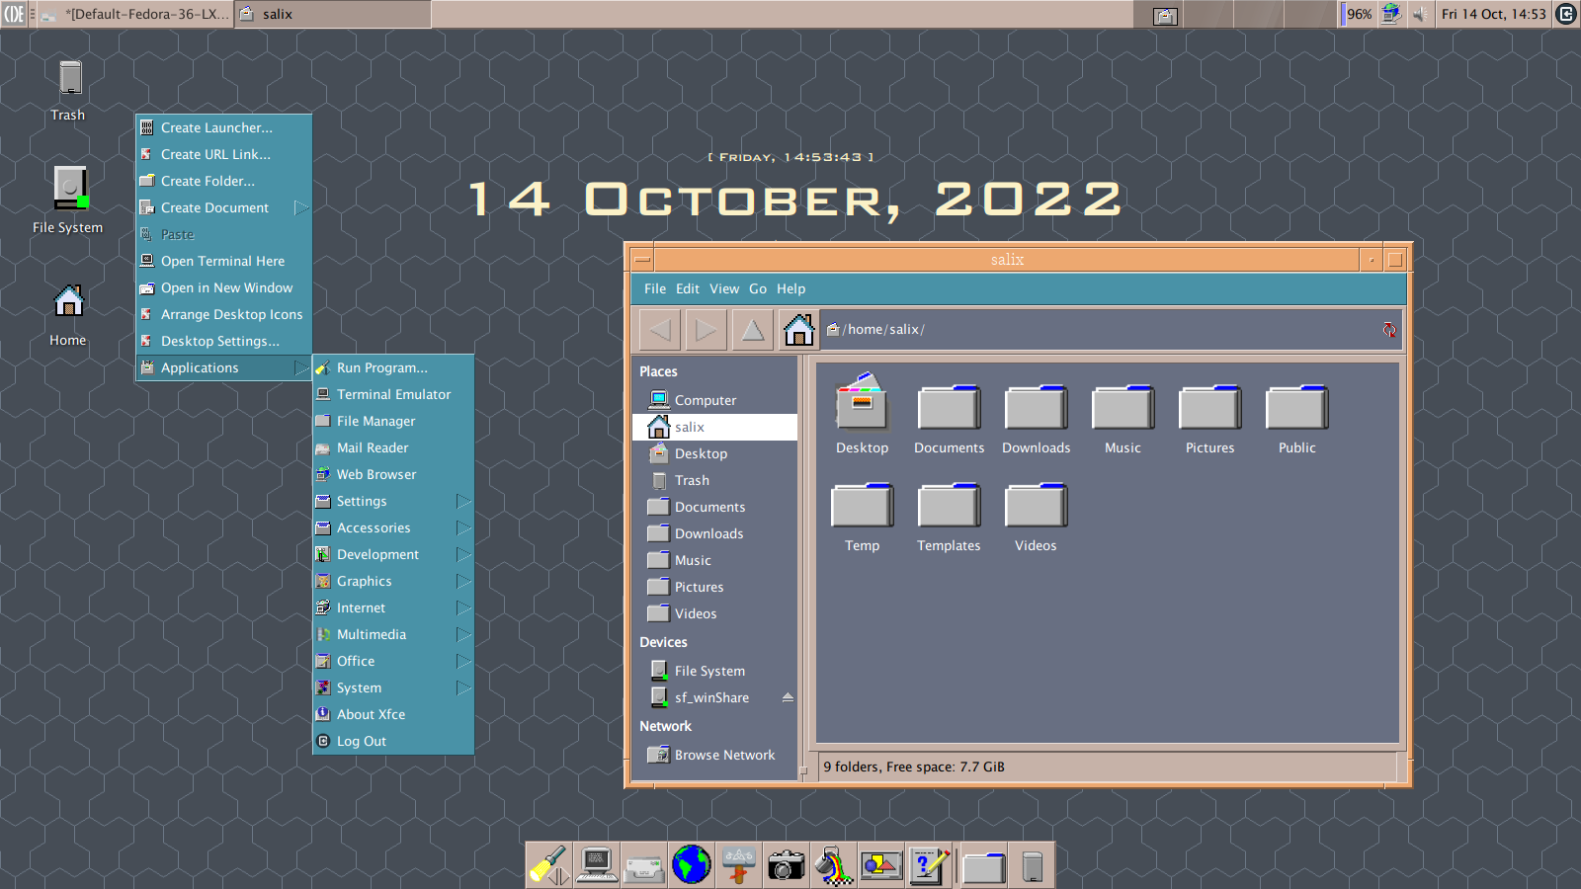Open the shapes drawing icon in dock
Screen dimensions: 1581x889
(881, 865)
